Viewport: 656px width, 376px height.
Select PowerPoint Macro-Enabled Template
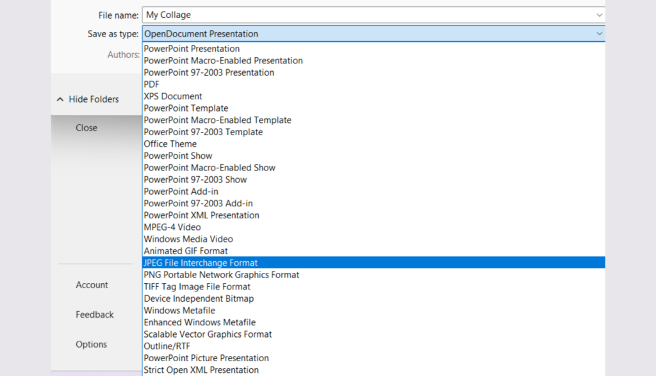pos(373,120)
